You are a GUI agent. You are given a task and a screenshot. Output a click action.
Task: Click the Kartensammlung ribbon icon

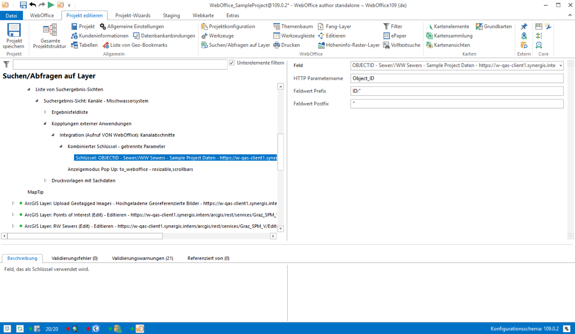coord(429,36)
